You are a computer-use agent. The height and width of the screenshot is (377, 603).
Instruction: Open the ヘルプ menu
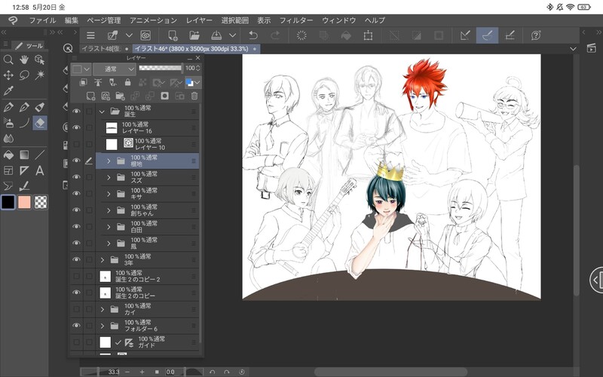pos(375,20)
